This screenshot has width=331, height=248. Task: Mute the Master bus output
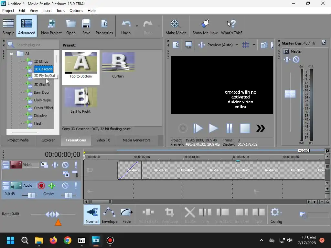click(x=296, y=59)
